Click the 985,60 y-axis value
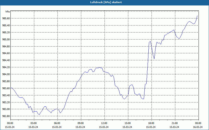 point(6,18)
